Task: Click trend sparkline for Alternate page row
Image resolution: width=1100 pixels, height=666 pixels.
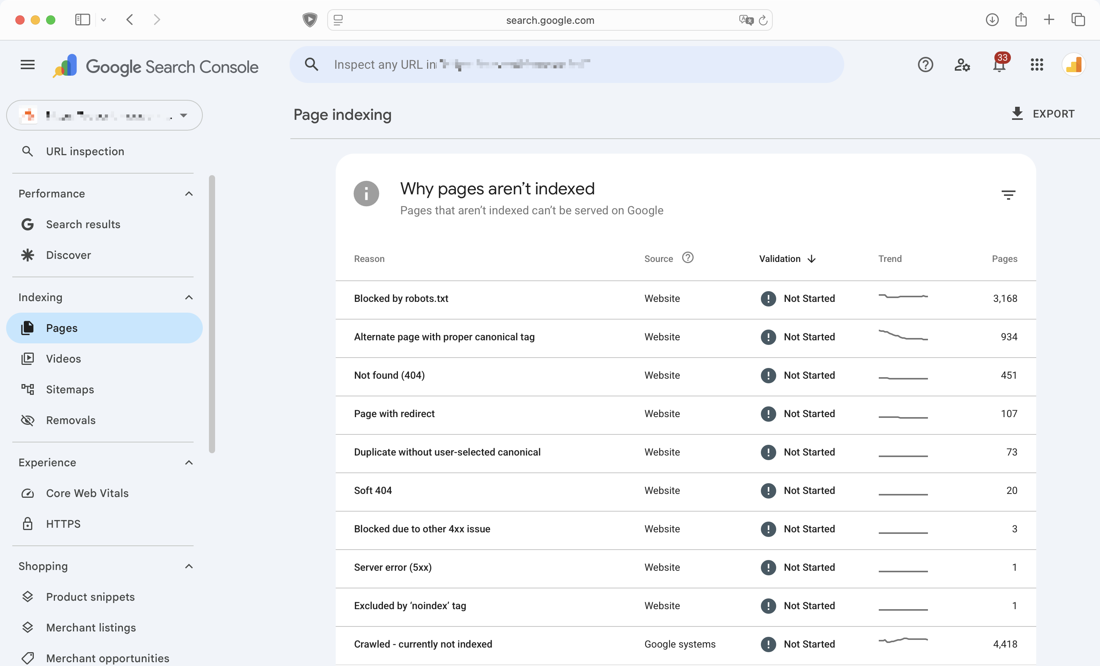Action: [x=903, y=335]
